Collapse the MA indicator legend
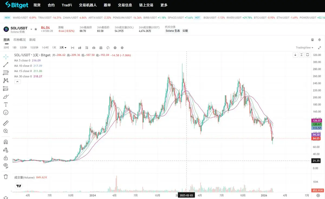 pos(17,81)
